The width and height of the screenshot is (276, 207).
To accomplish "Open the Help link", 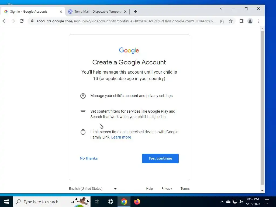I will click(149, 188).
